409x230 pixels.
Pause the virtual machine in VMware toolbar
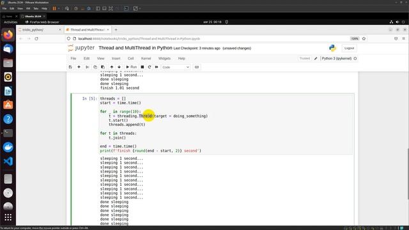(x=54, y=8)
